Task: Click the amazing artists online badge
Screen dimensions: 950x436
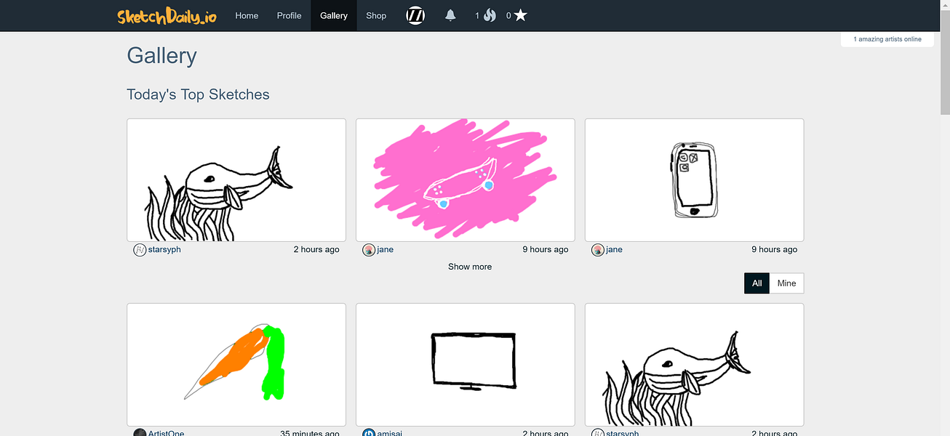Action: (887, 39)
